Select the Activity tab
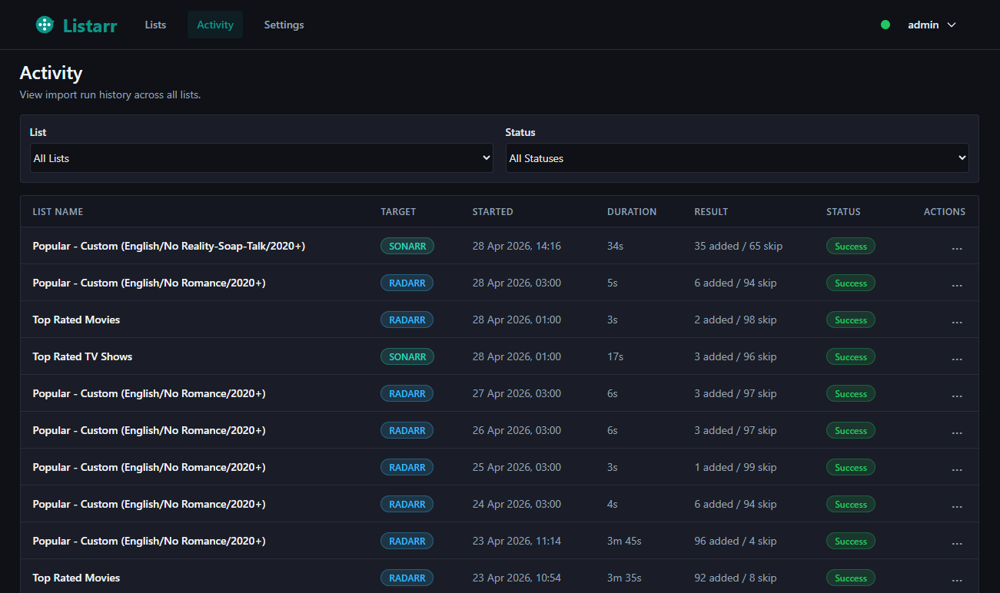The image size is (1000, 593). pyautogui.click(x=215, y=25)
